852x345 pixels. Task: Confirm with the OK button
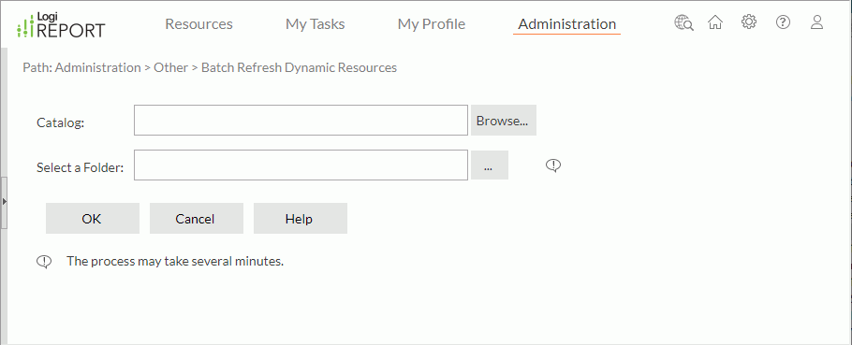(93, 219)
